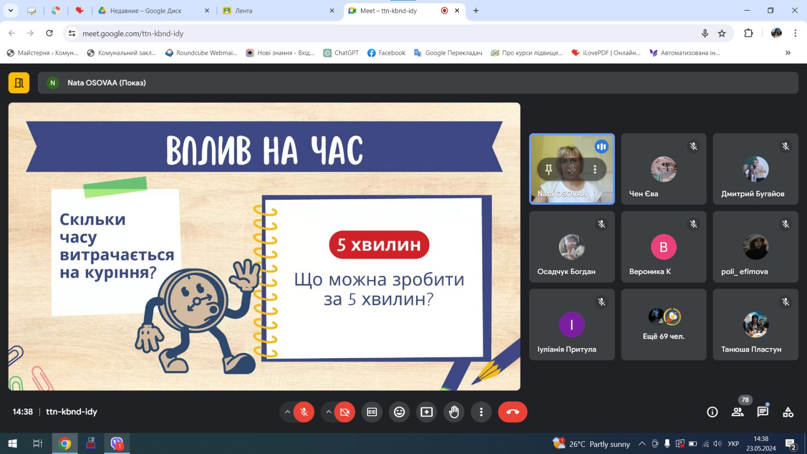The image size is (807, 454).
Task: Open more options three-dot menu
Action: [x=481, y=412]
